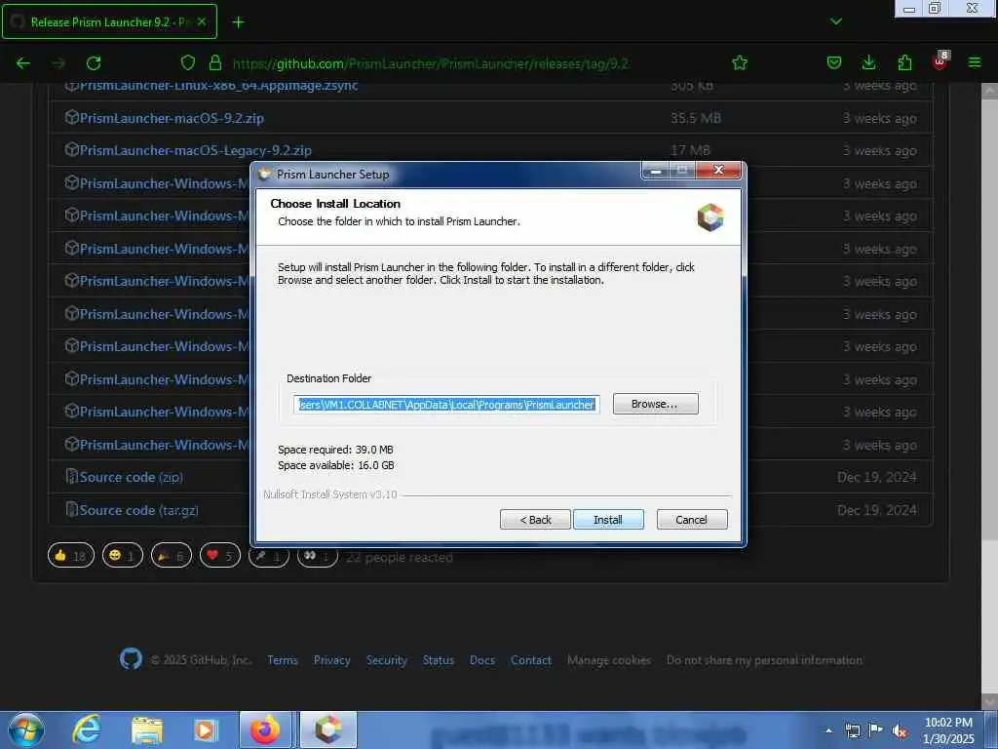Bookmark this page with star icon
This screenshot has height=749, width=998.
(x=740, y=63)
